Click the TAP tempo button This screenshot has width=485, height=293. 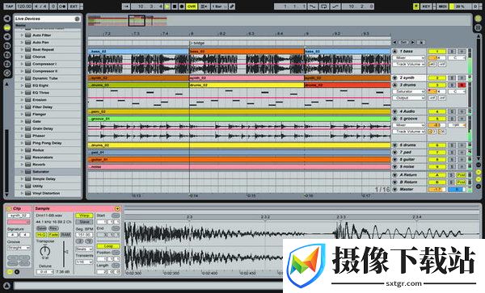[10, 6]
